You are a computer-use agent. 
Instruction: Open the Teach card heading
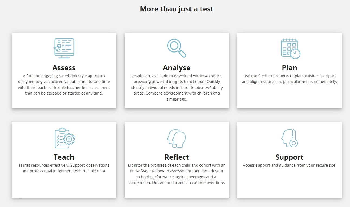64,157
